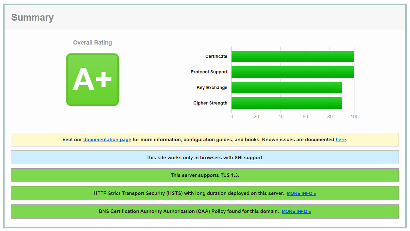Click the Overall Rating label
This screenshot has width=410, height=231.
point(93,42)
